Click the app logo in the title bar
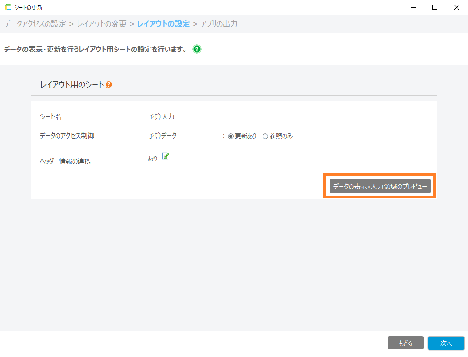 pyautogui.click(x=8, y=7)
